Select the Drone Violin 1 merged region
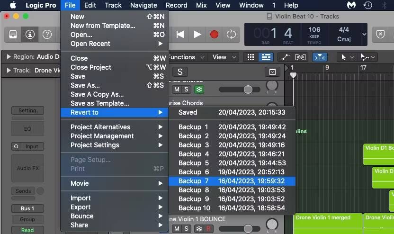The image size is (394, 234). [x=328, y=224]
